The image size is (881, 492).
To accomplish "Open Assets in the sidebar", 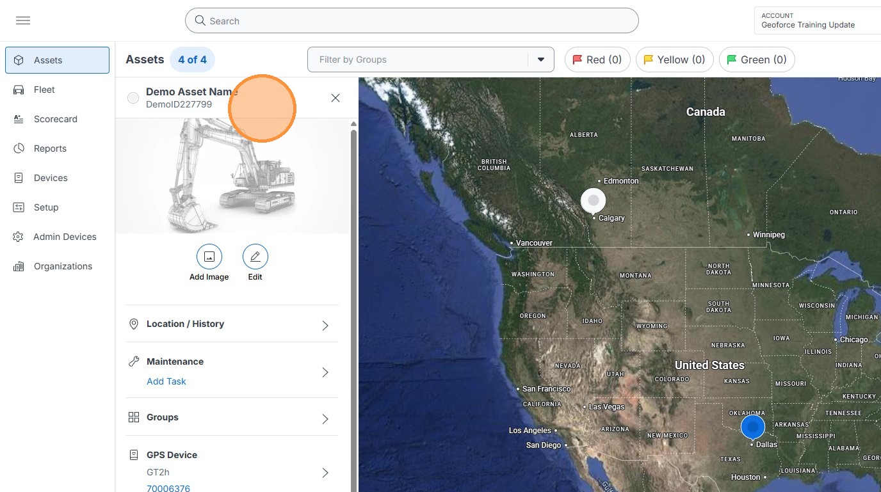I will pos(57,60).
